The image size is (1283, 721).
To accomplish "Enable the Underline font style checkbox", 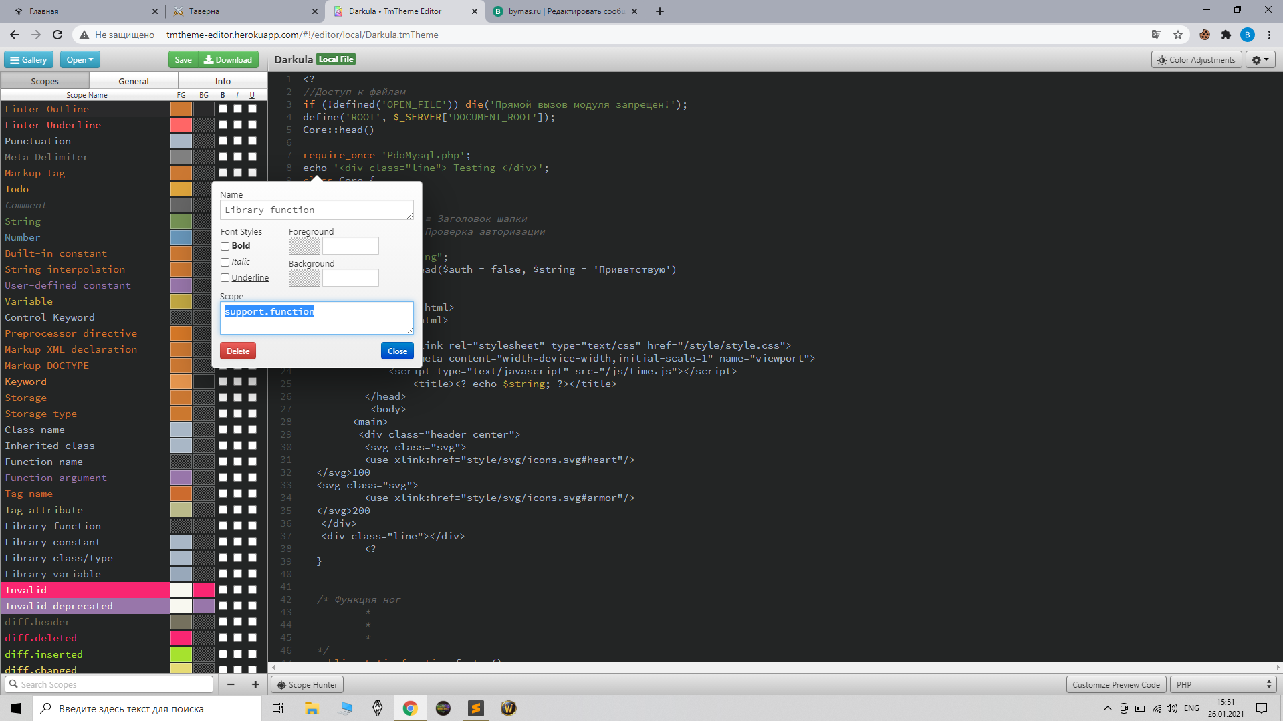I will tap(225, 278).
